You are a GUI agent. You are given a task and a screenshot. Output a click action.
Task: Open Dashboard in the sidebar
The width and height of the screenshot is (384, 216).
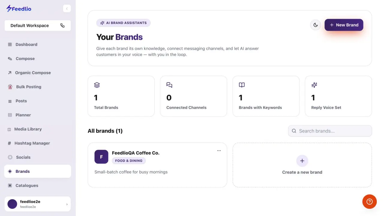37,44
